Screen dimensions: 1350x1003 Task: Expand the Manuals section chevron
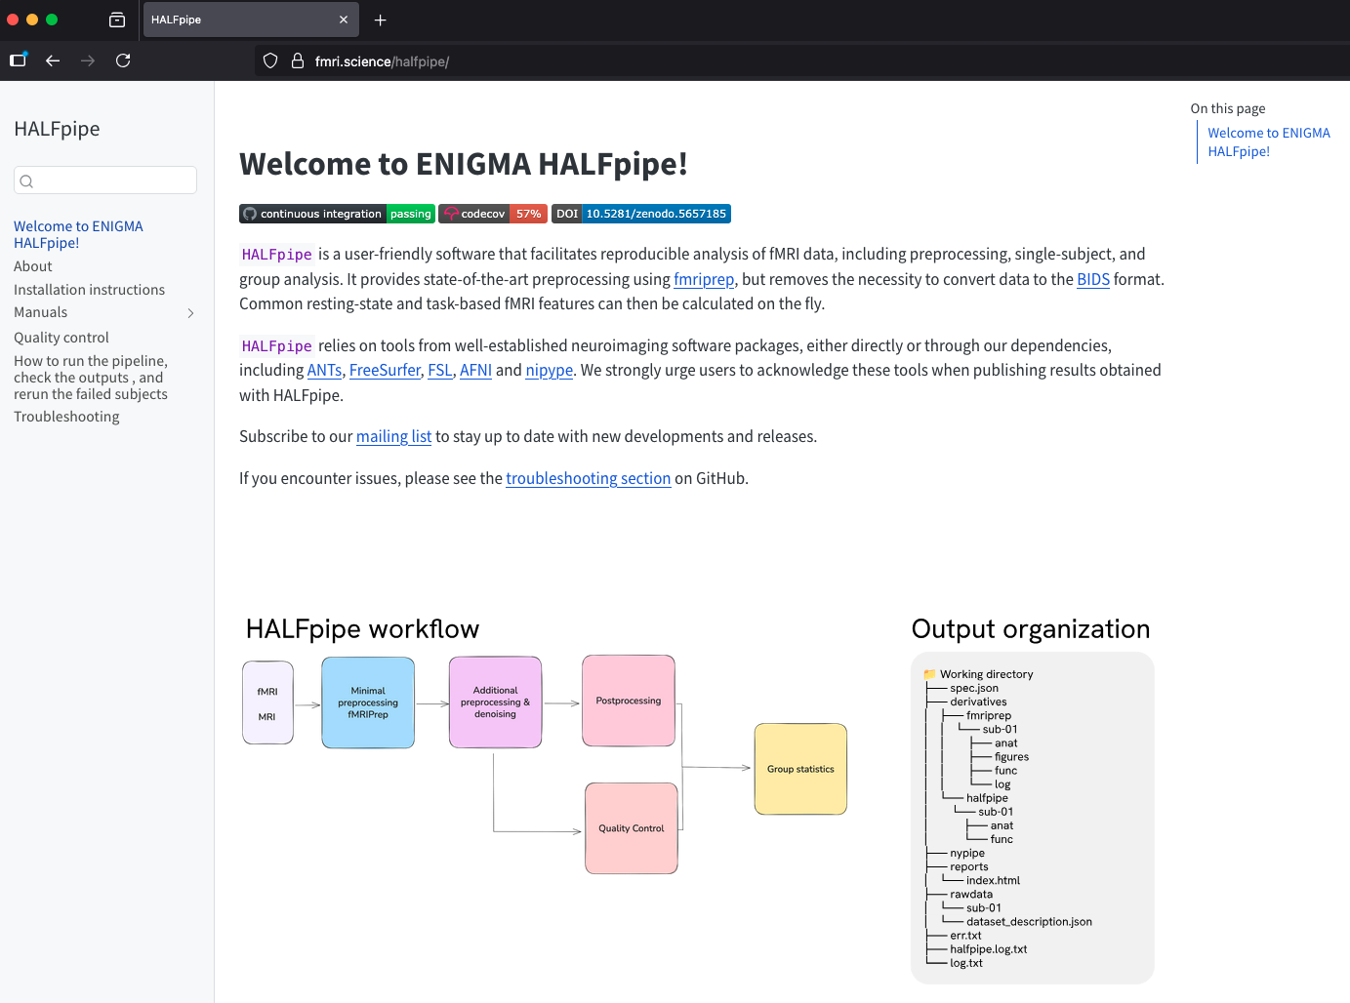tap(190, 312)
